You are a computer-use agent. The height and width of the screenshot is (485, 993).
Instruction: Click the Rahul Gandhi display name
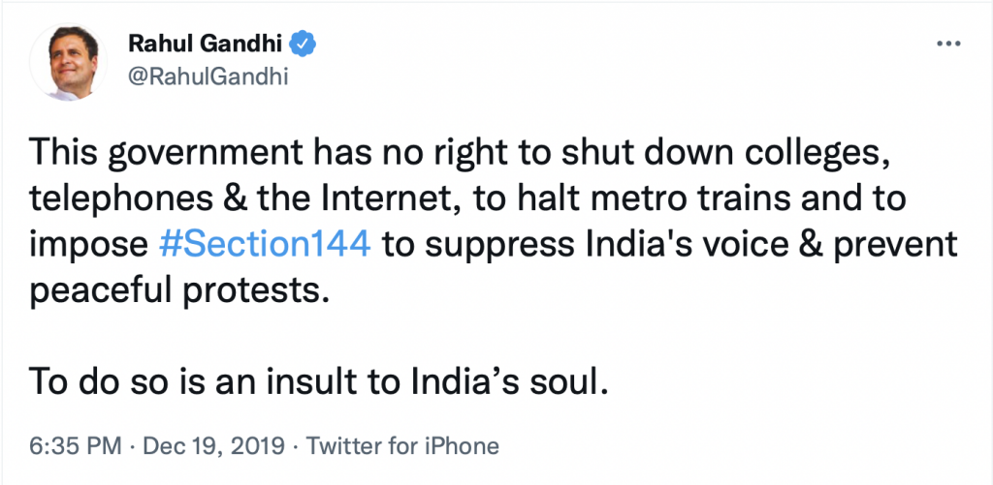[208, 44]
